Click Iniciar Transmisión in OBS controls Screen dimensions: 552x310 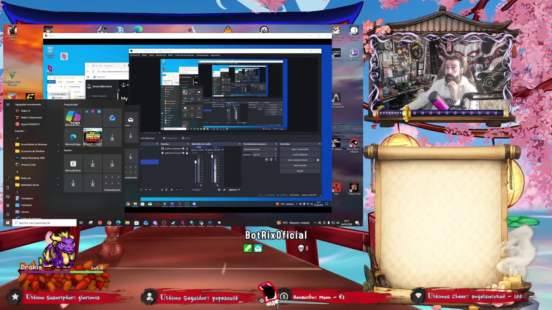click(x=300, y=149)
